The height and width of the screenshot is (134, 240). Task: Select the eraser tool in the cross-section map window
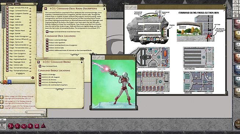(x=135, y=7)
